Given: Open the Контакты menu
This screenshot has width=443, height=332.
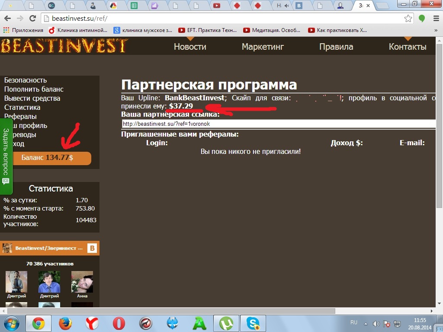Looking at the screenshot, I should click(408, 47).
